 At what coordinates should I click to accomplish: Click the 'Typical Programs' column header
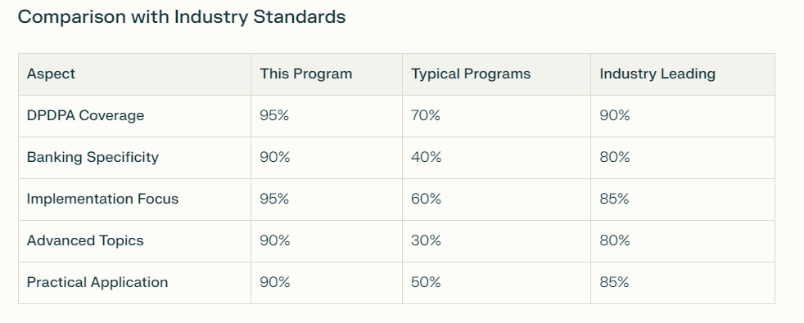(x=470, y=74)
